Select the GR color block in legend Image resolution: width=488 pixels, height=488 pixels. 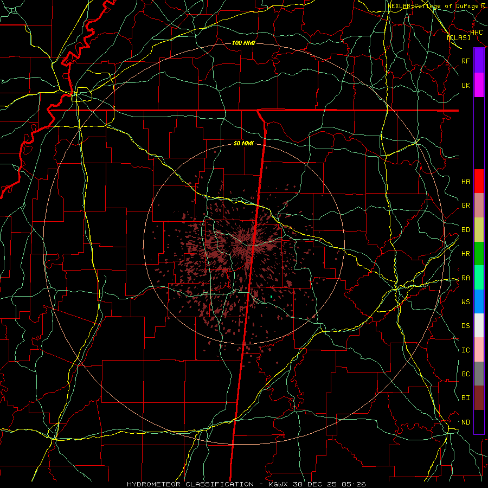pos(479,206)
